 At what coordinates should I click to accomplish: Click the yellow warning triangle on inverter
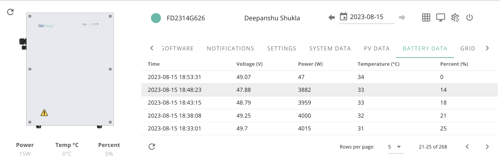(x=44, y=113)
